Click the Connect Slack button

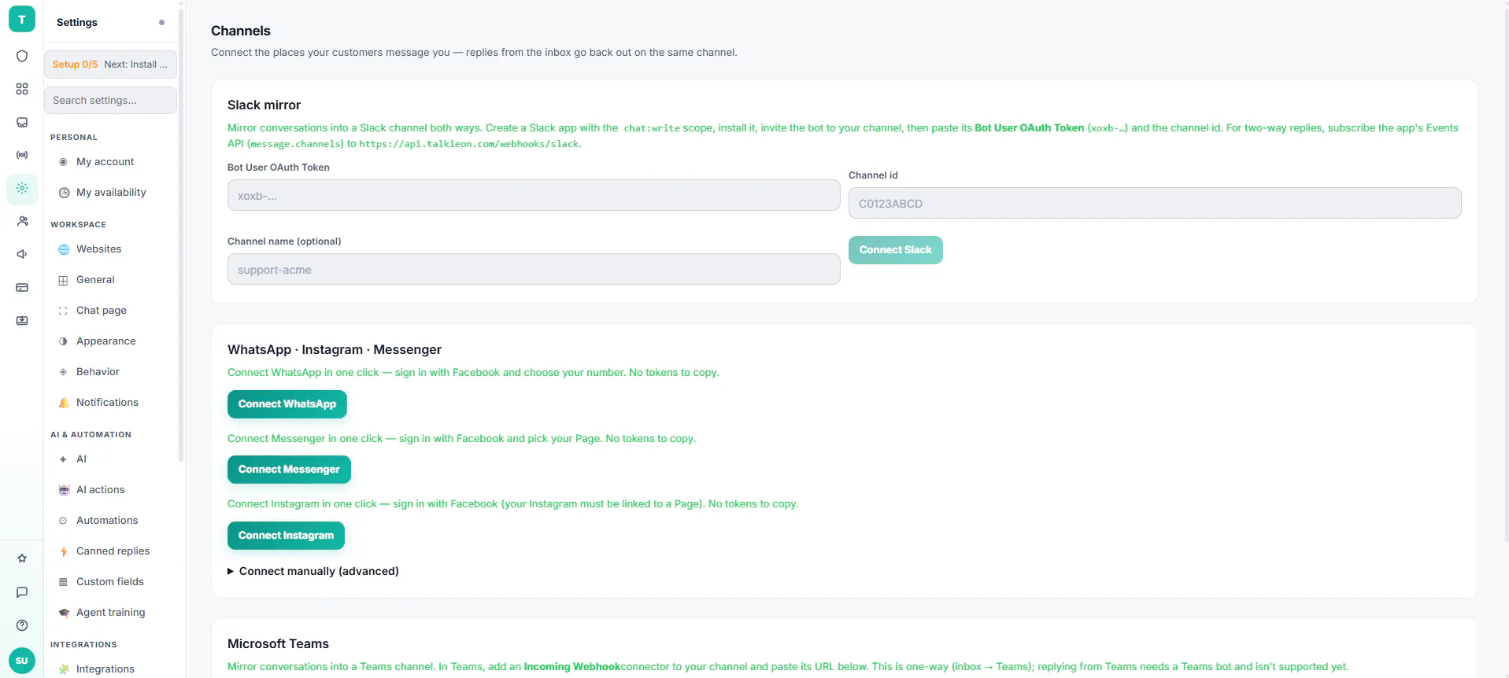pyautogui.click(x=895, y=250)
